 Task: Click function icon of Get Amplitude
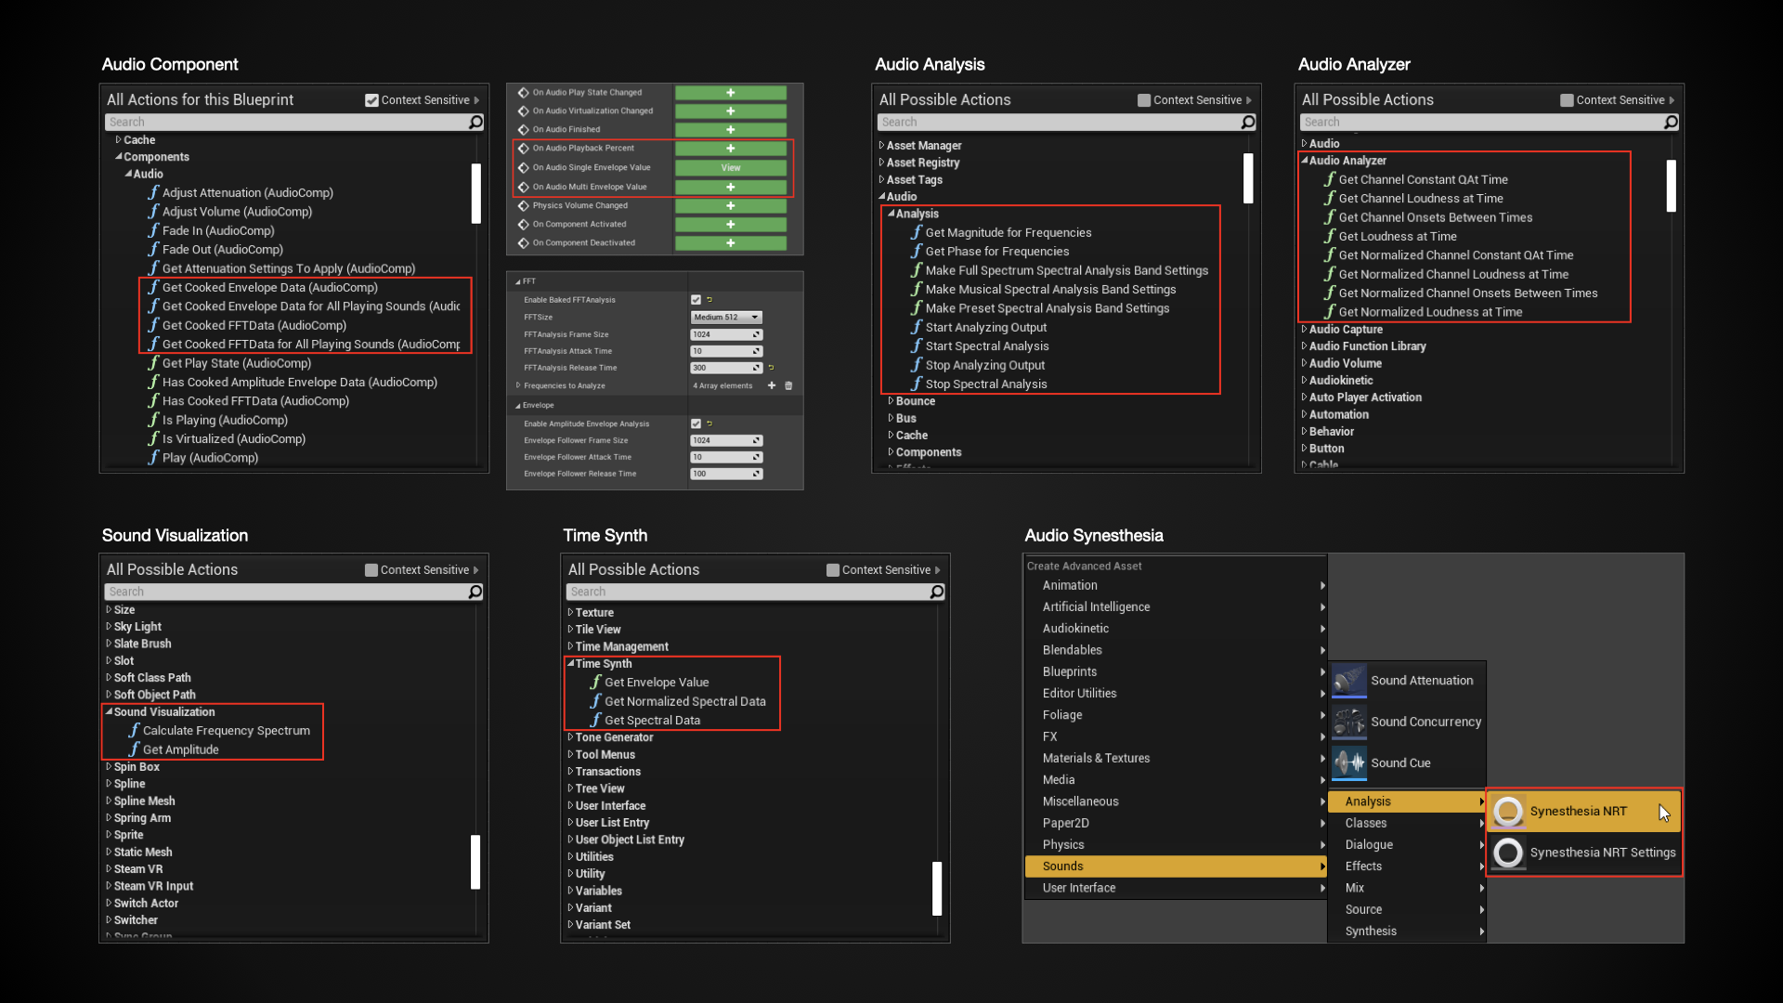click(134, 749)
